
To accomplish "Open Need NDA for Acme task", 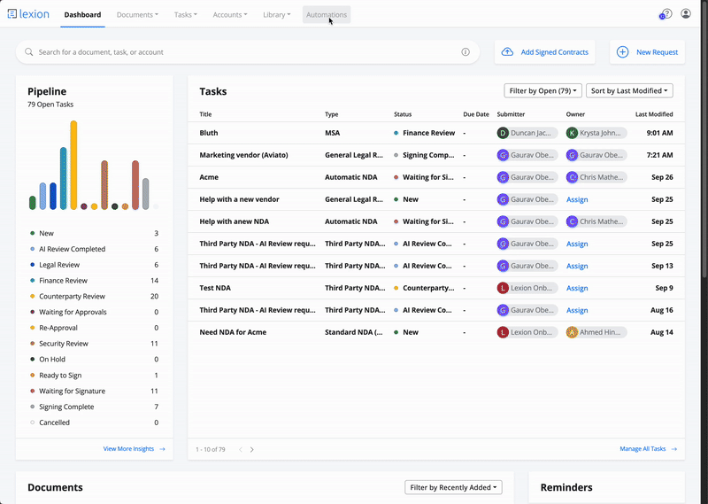I will tap(233, 332).
